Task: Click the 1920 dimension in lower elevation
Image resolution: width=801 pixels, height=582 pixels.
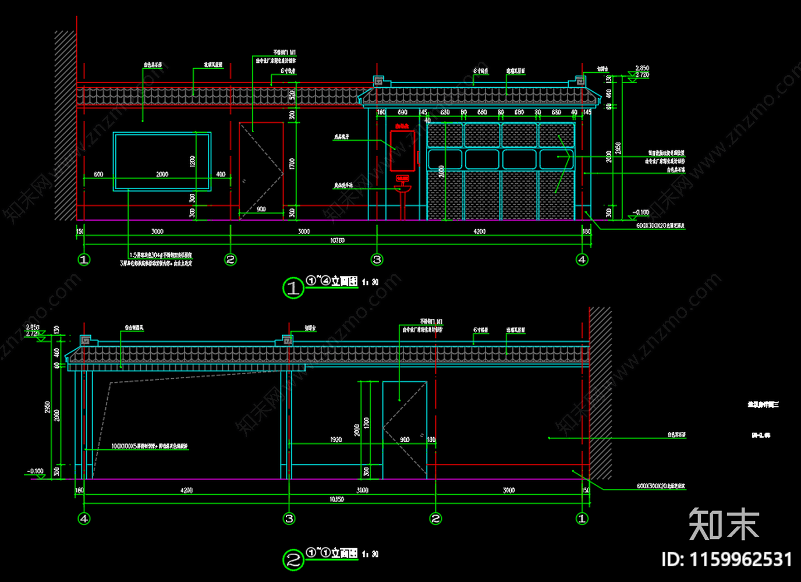Action: click(x=336, y=440)
